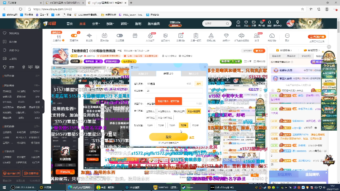
Task: Select the 1 minute duration option
Action: point(150,125)
